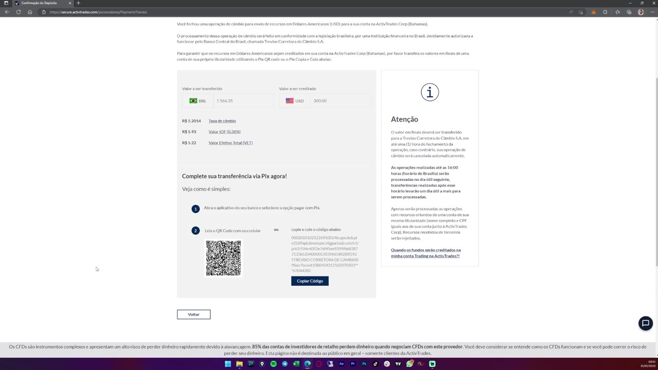Reload the page with the refresh icon
This screenshot has height=370, width=658.
[x=19, y=12]
